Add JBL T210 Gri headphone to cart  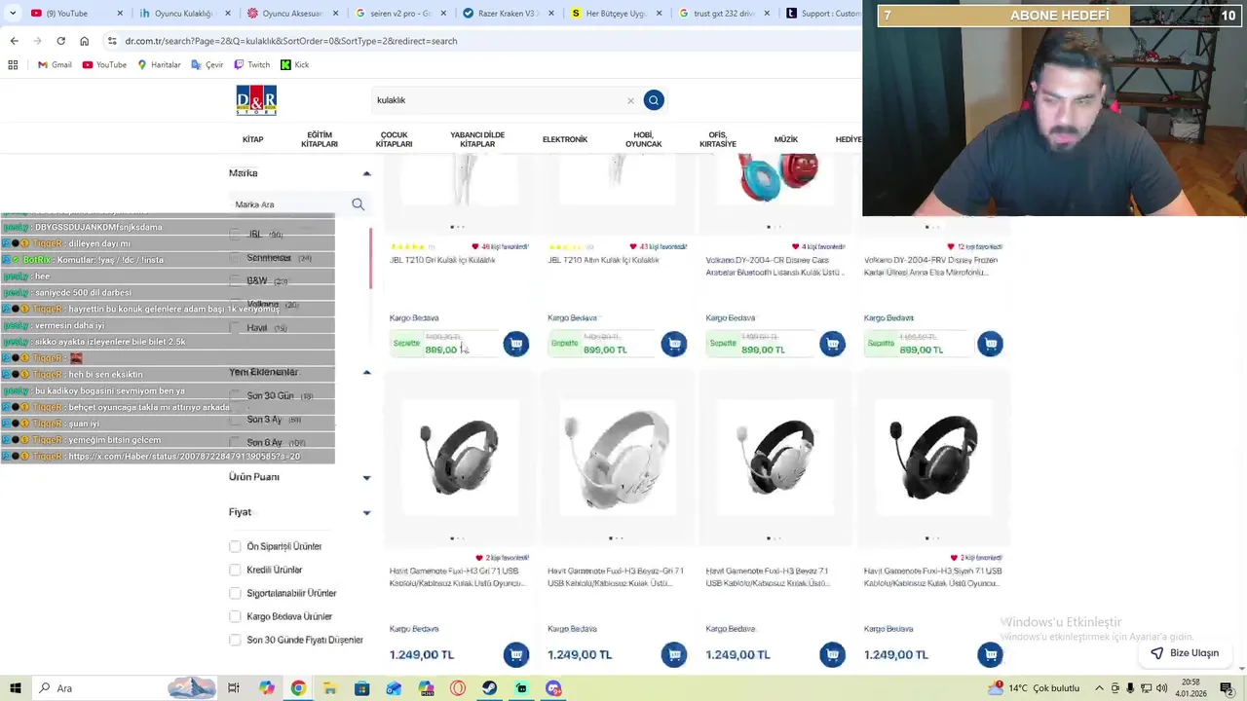point(515,344)
